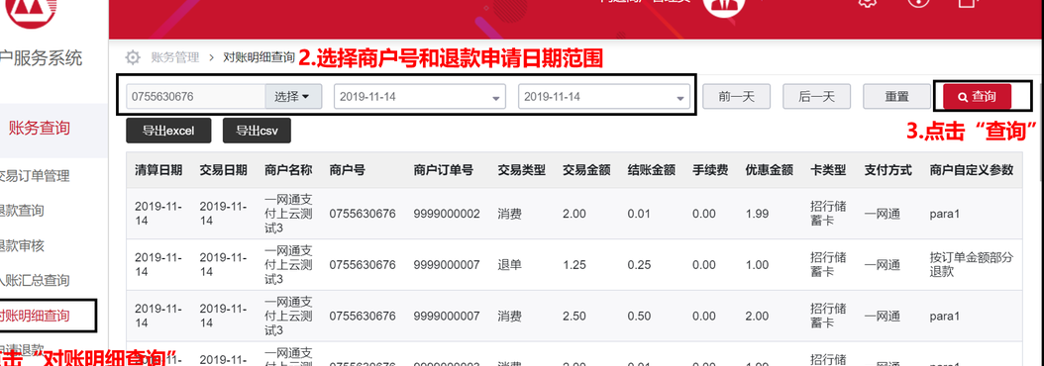Click the 交易日期 column header
The width and height of the screenshot is (1044, 366).
(x=223, y=170)
